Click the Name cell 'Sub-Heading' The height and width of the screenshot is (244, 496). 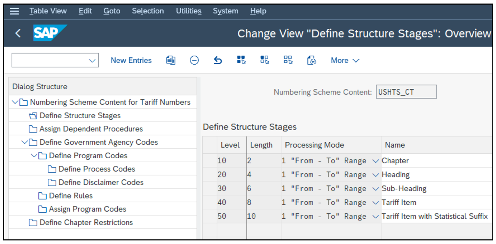[x=437, y=189]
